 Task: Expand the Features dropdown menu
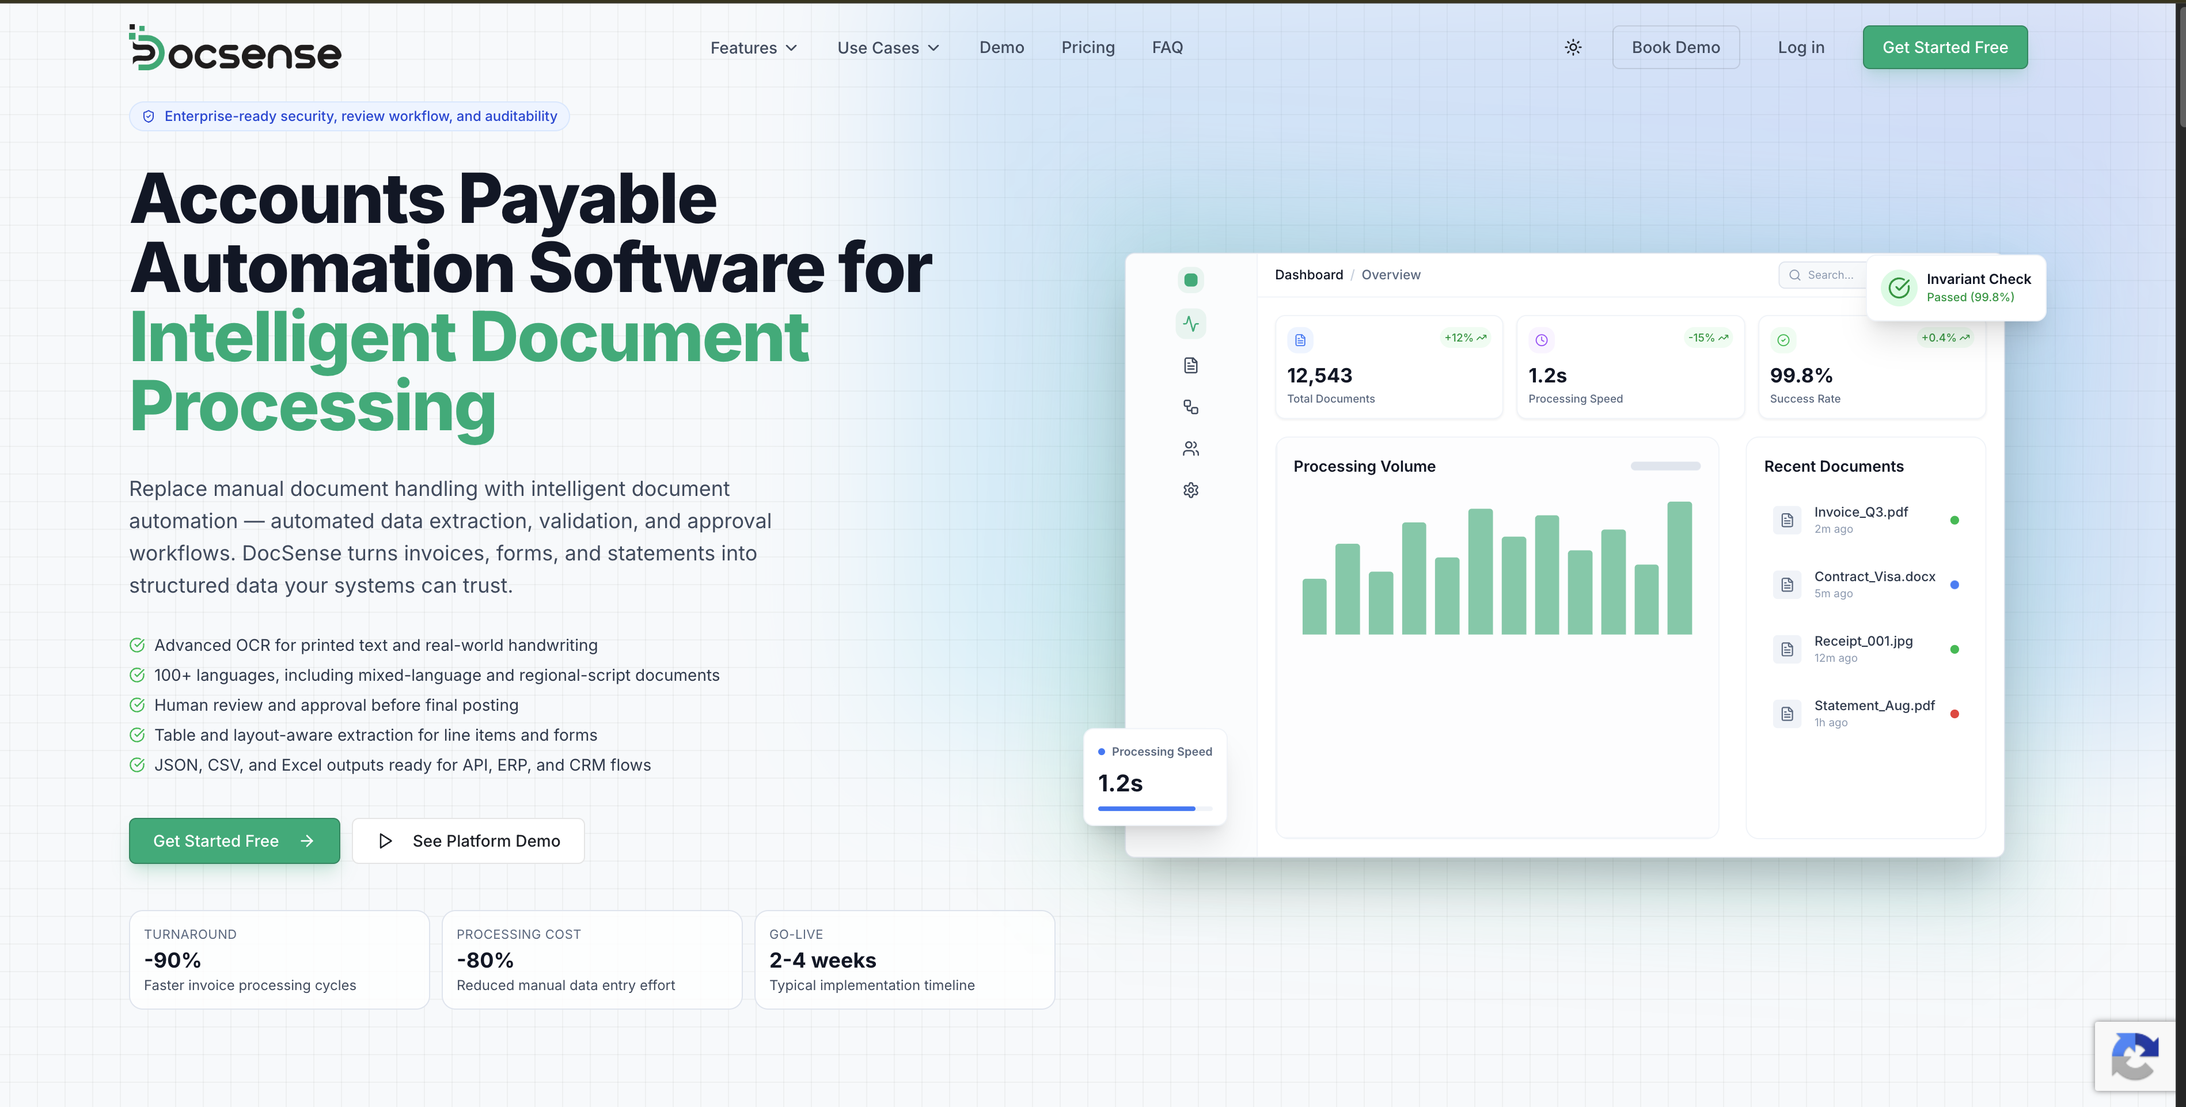pyautogui.click(x=754, y=48)
